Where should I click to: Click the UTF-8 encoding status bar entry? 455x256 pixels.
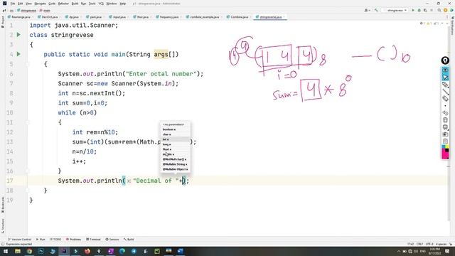pyautogui.click(x=429, y=244)
